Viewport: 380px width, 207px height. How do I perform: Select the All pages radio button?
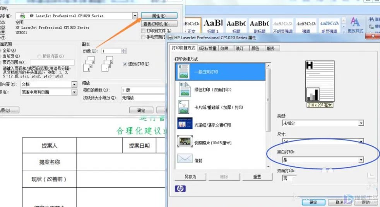0,50
